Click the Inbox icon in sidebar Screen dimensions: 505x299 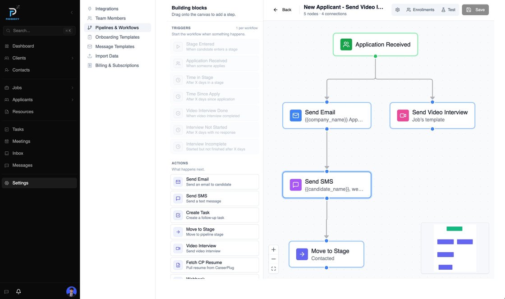pos(7,154)
